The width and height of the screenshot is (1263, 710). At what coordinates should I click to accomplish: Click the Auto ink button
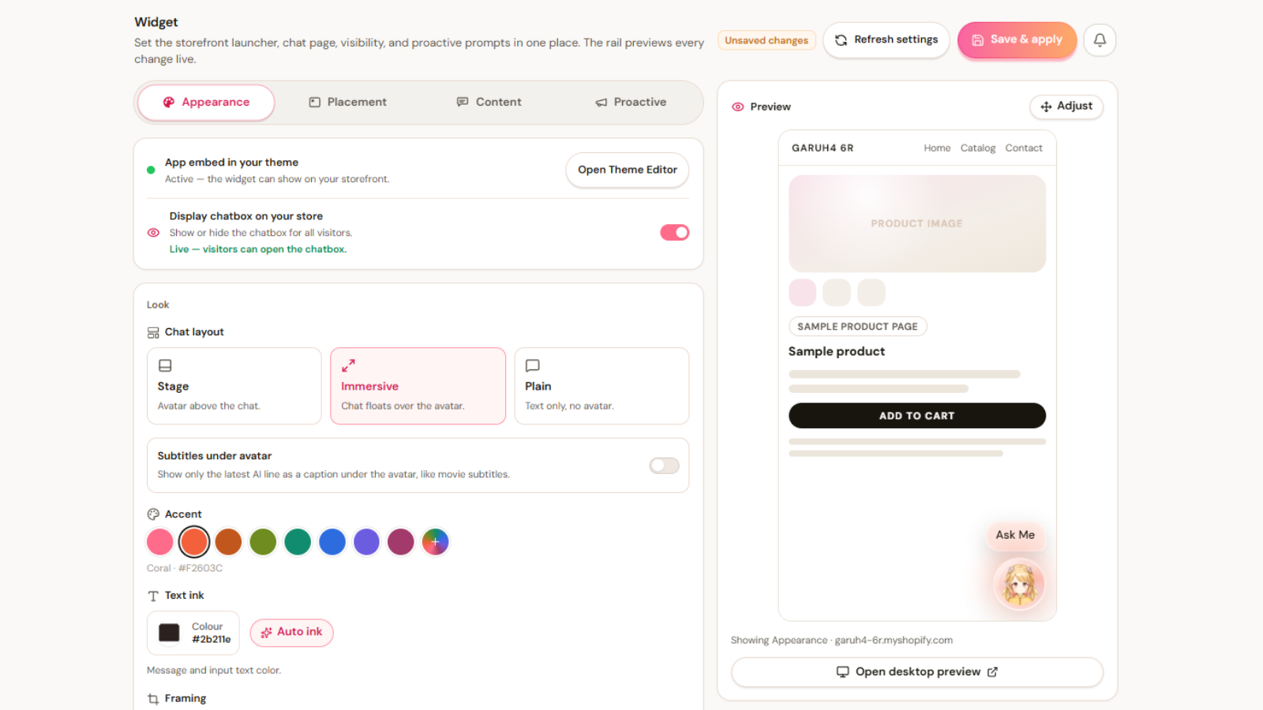(x=291, y=633)
